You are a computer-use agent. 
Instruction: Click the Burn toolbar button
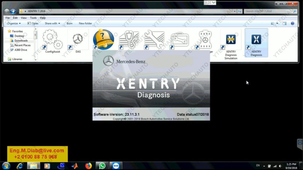(70, 23)
